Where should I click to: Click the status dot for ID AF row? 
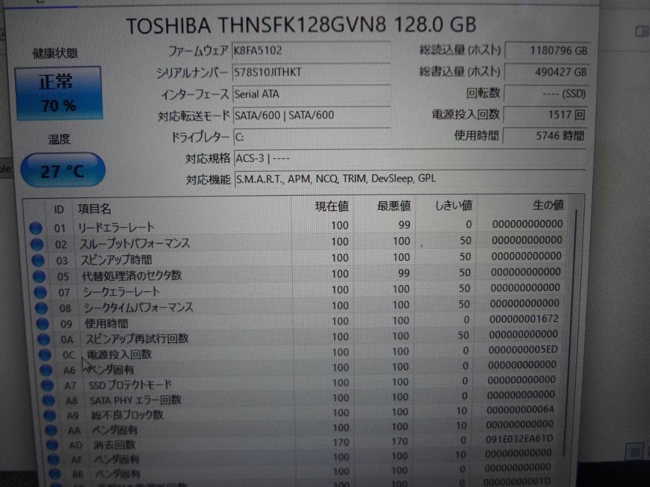pyautogui.click(x=54, y=459)
